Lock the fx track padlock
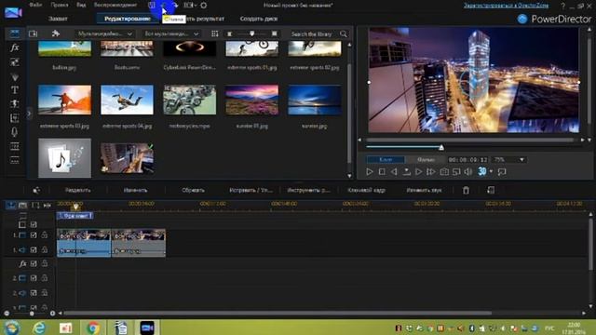This screenshot has width=596, height=335. [45, 263]
